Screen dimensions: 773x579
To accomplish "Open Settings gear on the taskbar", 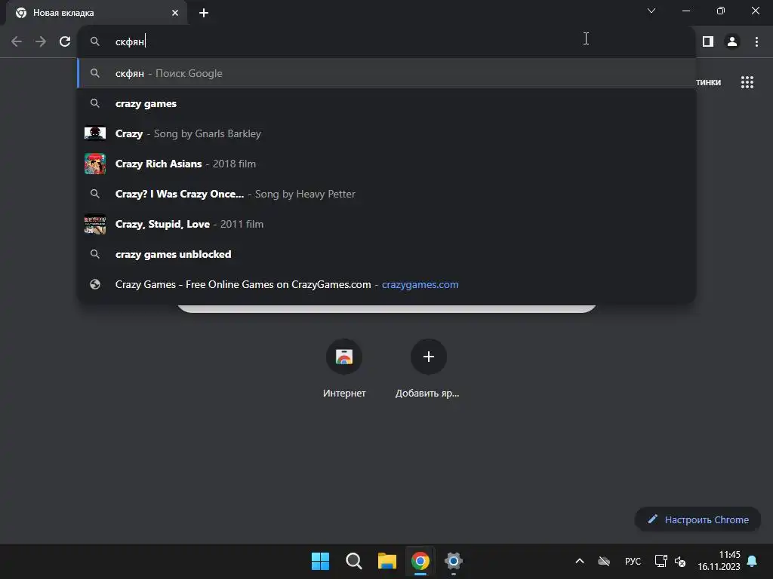I will [454, 561].
